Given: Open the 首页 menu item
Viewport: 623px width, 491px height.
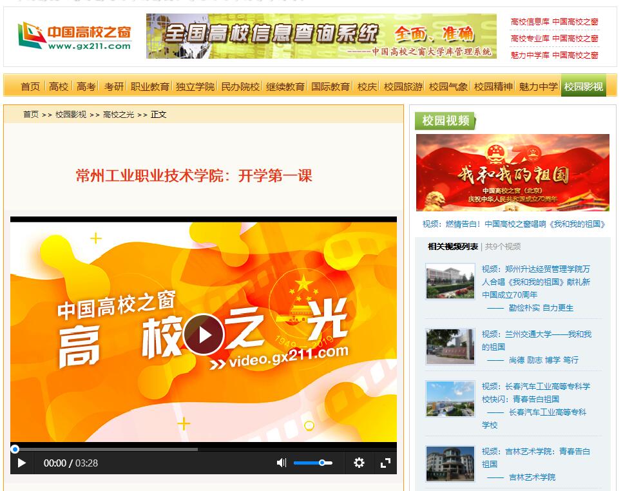Looking at the screenshot, I should point(30,86).
